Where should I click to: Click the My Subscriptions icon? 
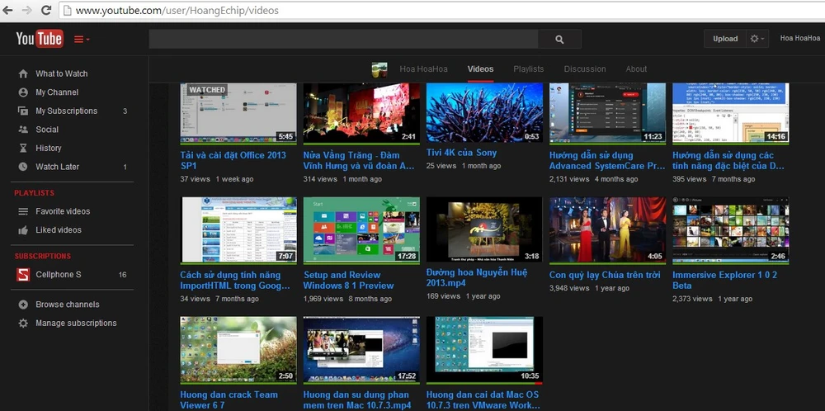point(23,111)
